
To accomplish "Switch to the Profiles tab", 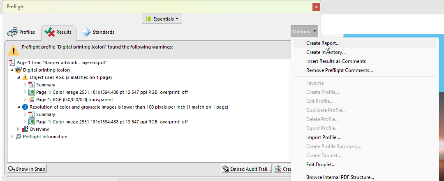I will pyautogui.click(x=21, y=32).
